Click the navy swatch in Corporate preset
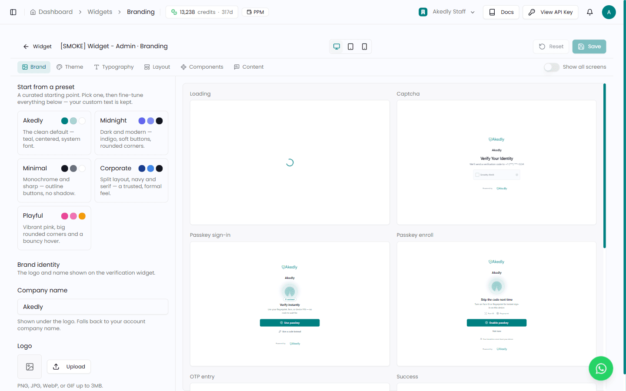 [x=142, y=168]
